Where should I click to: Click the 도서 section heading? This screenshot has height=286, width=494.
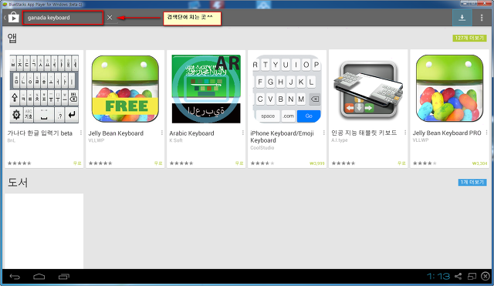18,182
